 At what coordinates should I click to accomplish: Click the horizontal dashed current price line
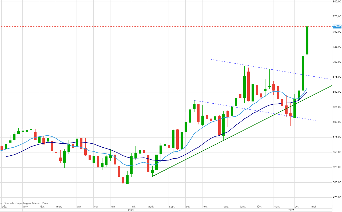tap(160, 26)
